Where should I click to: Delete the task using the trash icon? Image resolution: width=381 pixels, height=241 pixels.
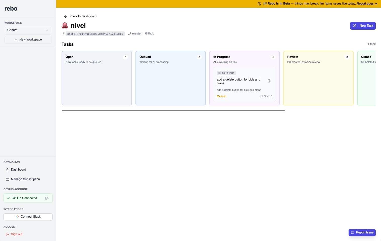pos(269,81)
